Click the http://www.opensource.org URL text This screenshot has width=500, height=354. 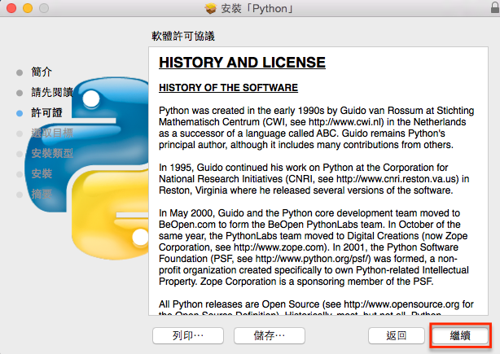pos(401,304)
